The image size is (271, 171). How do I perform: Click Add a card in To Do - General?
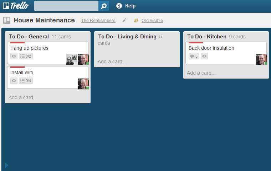tap(23, 97)
